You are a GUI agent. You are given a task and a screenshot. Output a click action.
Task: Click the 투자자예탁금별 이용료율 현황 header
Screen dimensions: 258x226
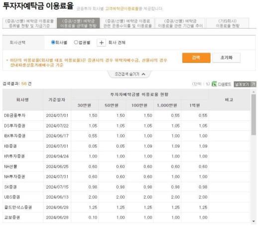point(139,95)
